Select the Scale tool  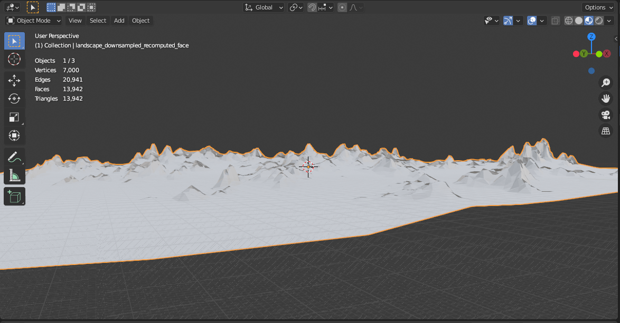pos(14,116)
